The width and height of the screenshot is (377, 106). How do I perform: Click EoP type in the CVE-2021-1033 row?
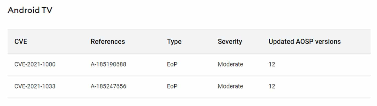tap(172, 86)
